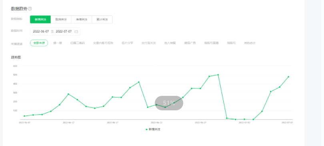Viewport: 324px width, 146px height.
Task: Filter by 文章内账号名称 channel
Action: (x=103, y=43)
